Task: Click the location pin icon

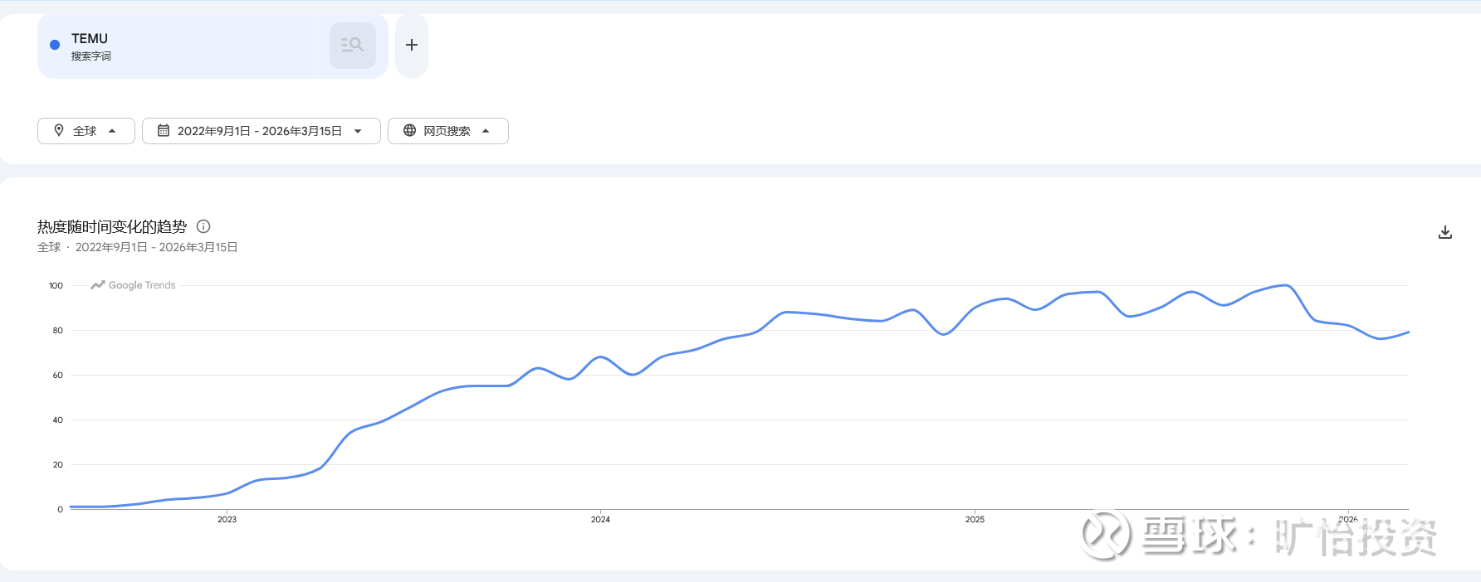Action: coord(59,130)
